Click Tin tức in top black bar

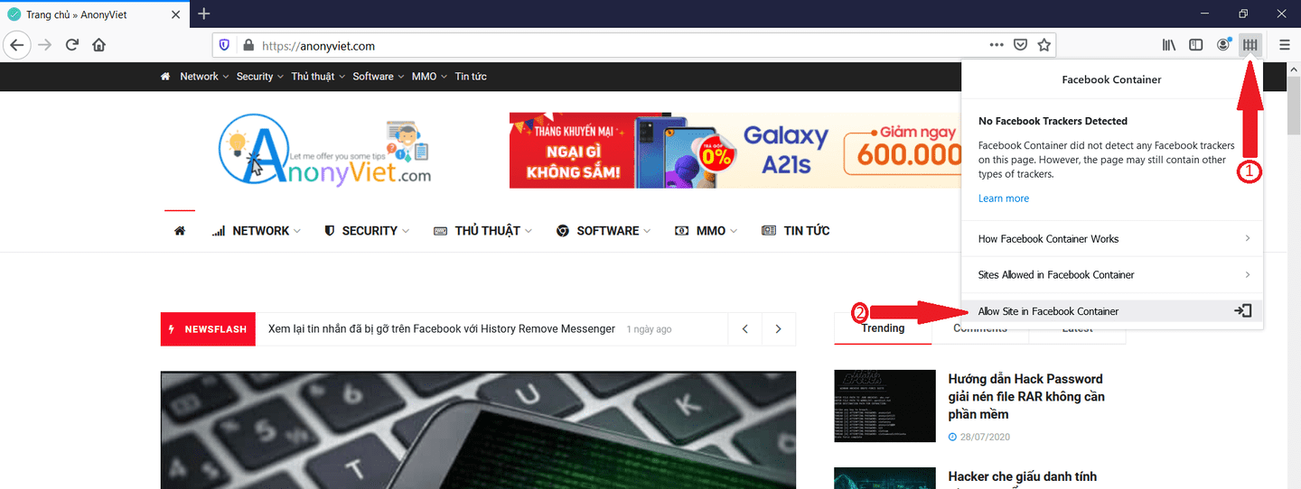coord(471,77)
